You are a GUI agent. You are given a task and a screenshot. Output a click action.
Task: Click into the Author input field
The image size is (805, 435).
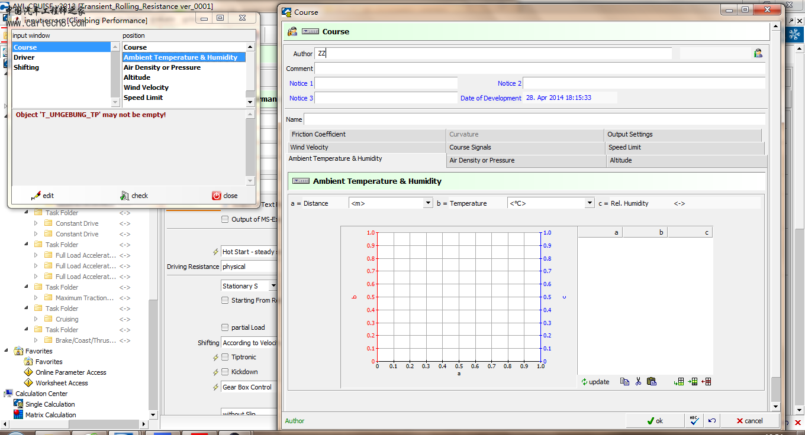pos(492,53)
